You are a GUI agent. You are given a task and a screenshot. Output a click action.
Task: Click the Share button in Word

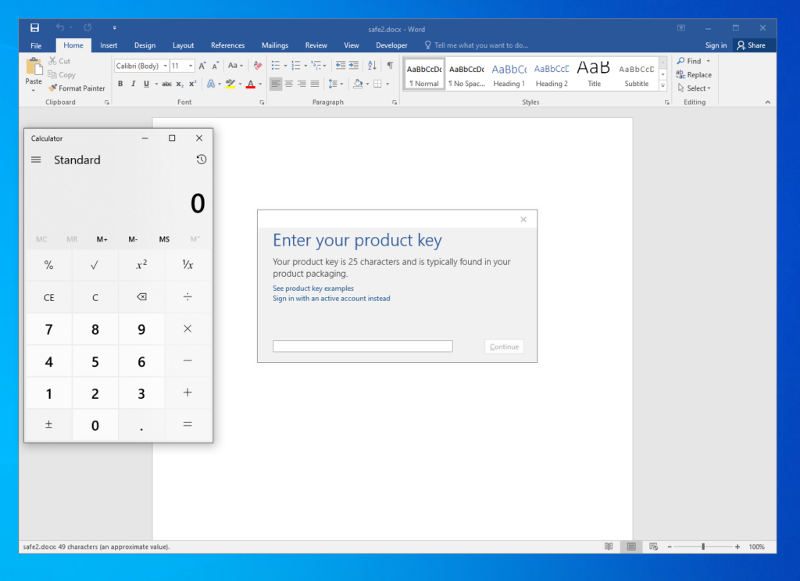[751, 45]
